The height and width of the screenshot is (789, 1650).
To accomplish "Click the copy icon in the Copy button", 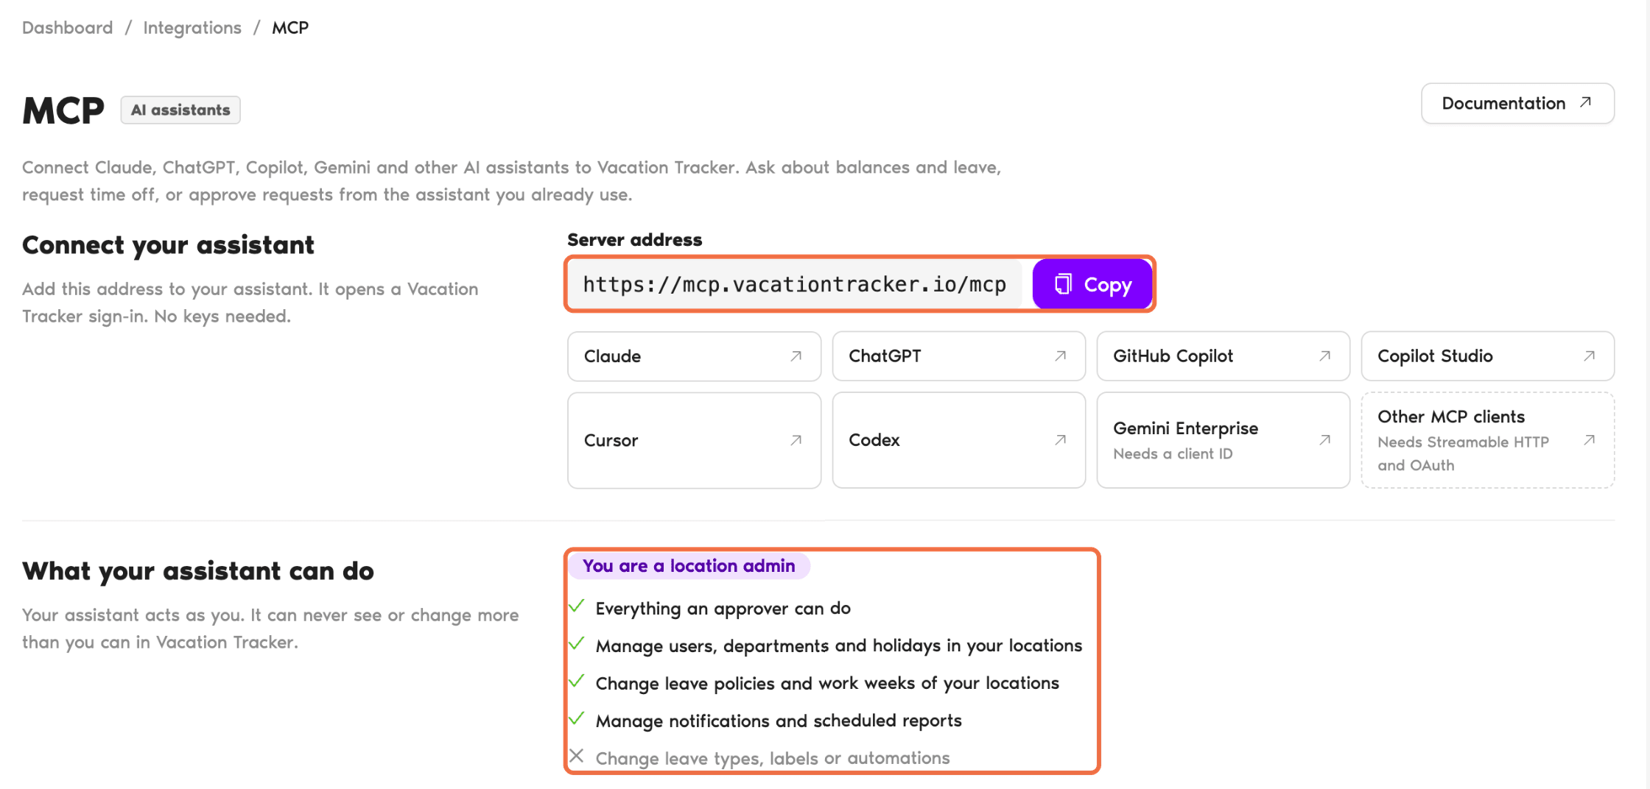I will point(1062,284).
